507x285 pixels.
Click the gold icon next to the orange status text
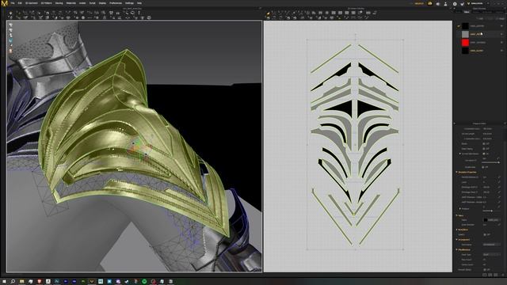tap(429, 3)
